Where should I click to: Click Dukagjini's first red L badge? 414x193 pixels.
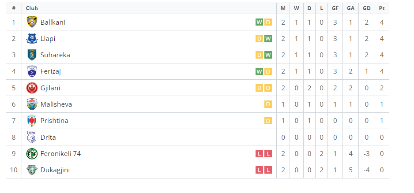[x=259, y=170]
